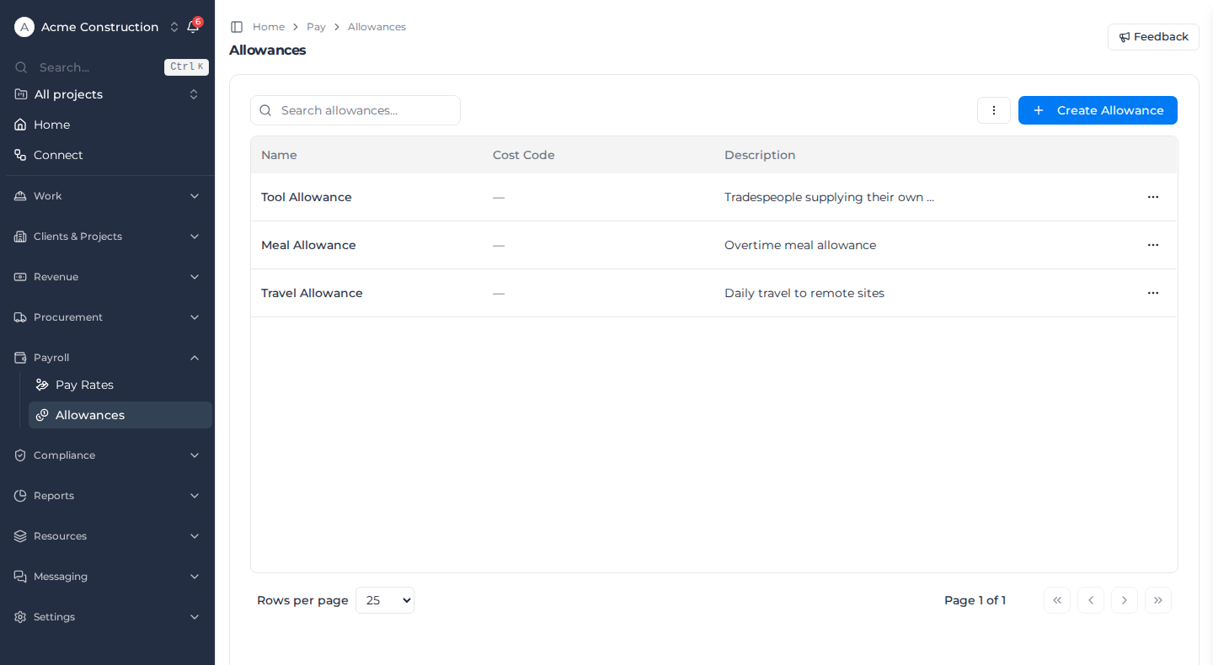Jump to last page with double-arrow button
1213x665 pixels.
click(1158, 600)
